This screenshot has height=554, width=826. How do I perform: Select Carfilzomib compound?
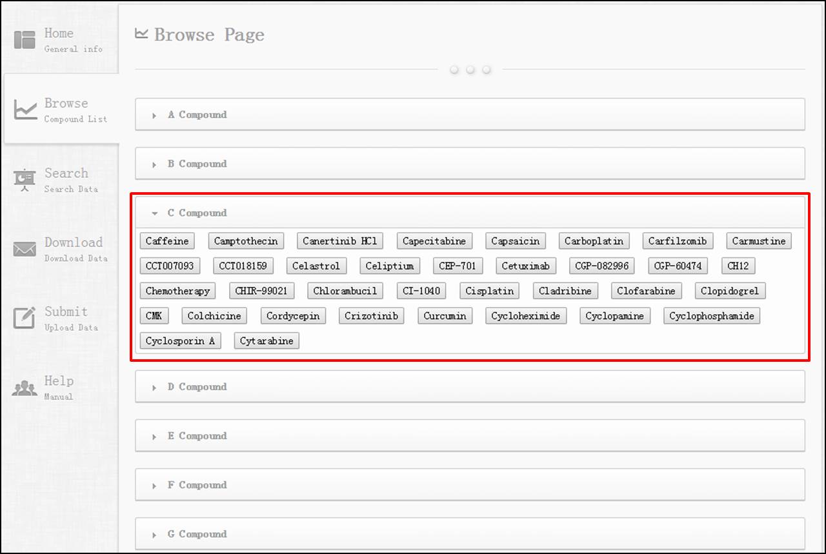tap(678, 241)
